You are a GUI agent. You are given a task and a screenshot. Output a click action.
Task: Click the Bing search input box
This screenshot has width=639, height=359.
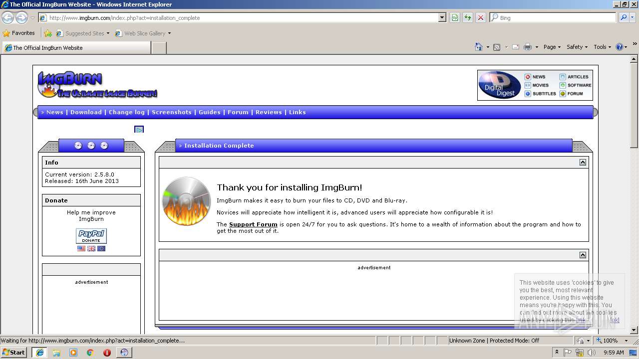(x=553, y=17)
